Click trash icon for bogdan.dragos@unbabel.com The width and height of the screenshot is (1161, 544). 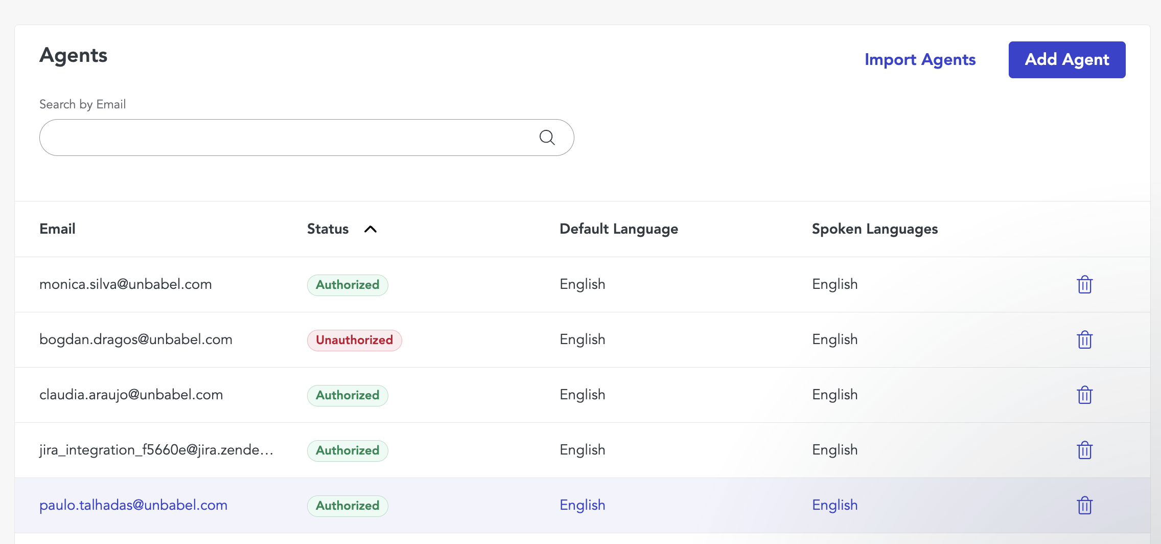click(1084, 339)
